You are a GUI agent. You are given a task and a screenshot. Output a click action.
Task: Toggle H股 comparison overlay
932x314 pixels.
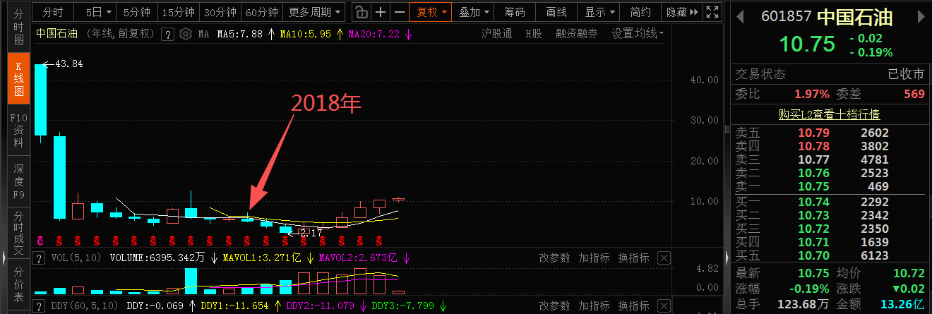(534, 34)
